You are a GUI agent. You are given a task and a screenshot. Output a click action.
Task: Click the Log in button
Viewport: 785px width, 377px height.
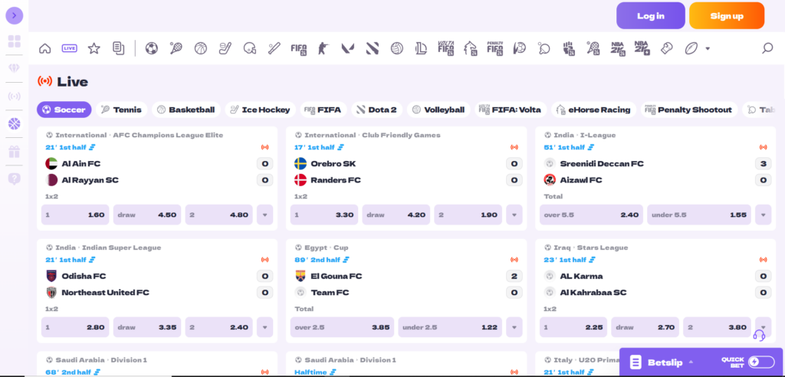coord(650,15)
